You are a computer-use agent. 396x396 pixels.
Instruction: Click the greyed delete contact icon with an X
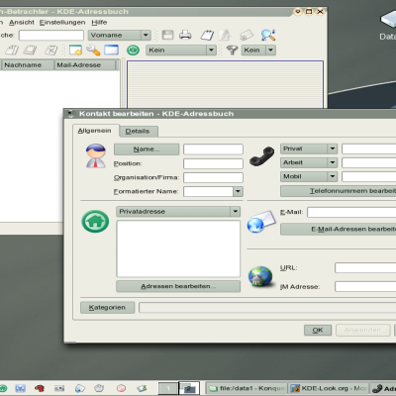pos(51,50)
